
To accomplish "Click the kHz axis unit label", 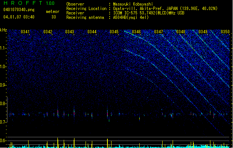I will click(3, 30).
